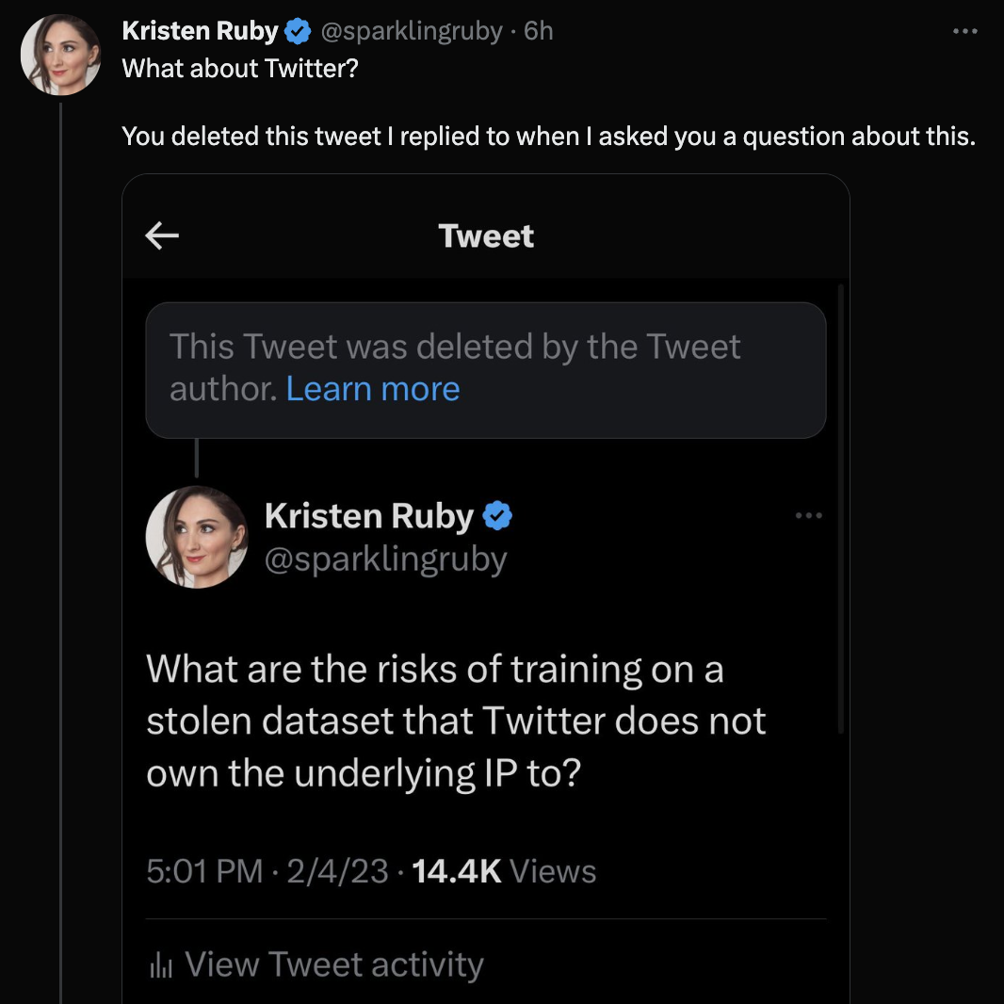Click the scrollbar in the embedded tweet screenshot
This screenshot has width=1004, height=1004.
pos(840,509)
